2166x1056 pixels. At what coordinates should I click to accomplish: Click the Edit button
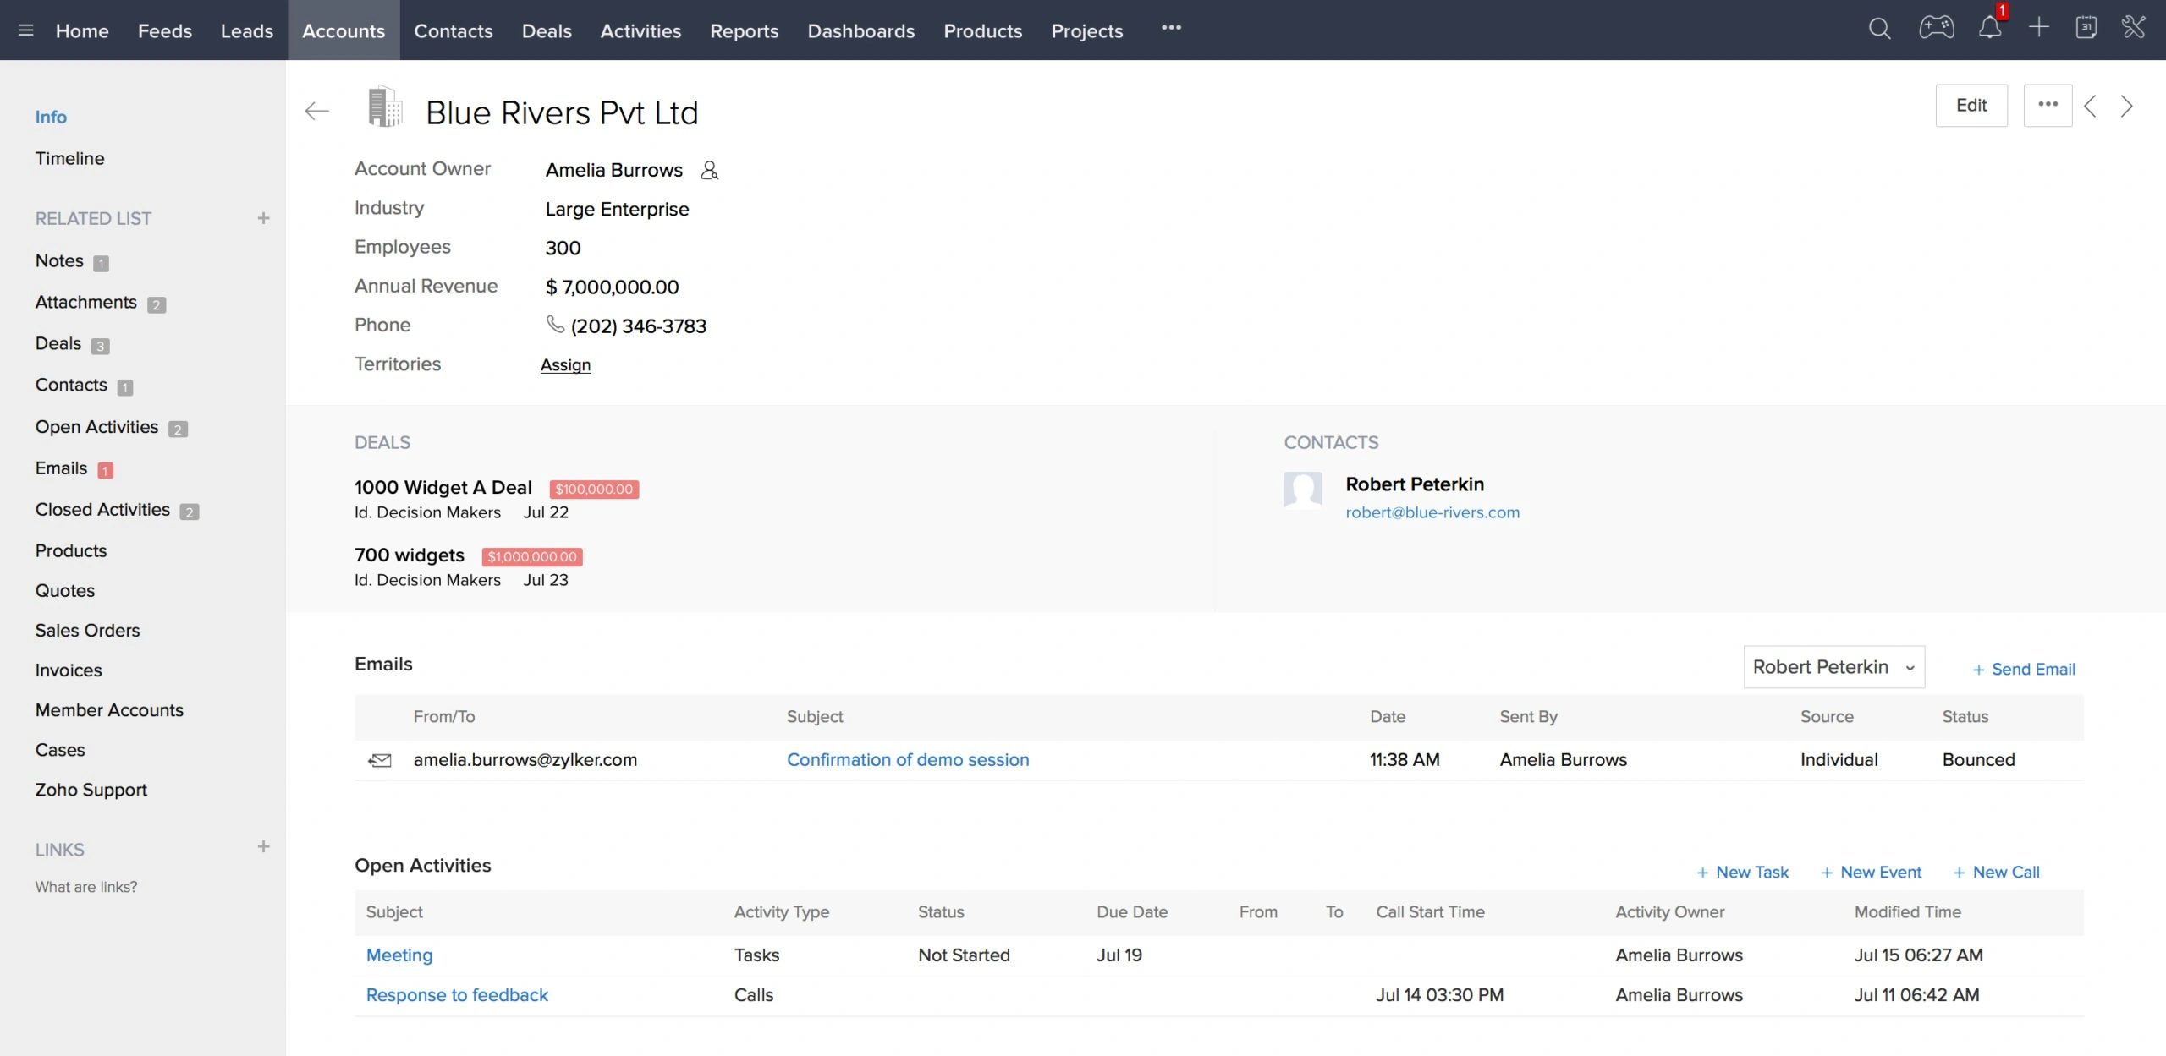tap(1971, 106)
